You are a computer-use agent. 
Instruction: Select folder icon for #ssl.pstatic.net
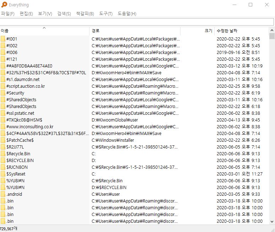point(3,113)
